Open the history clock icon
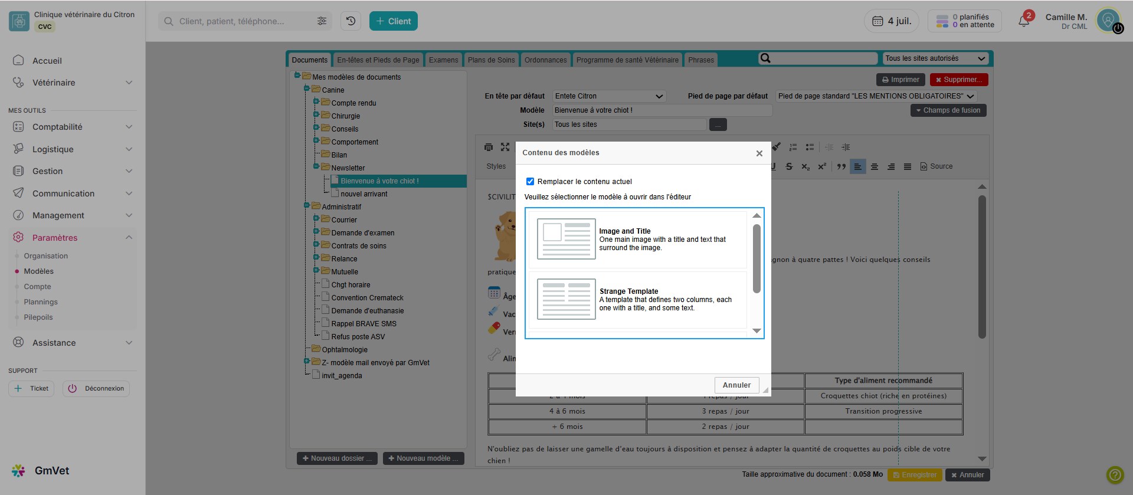The width and height of the screenshot is (1133, 495). (351, 21)
